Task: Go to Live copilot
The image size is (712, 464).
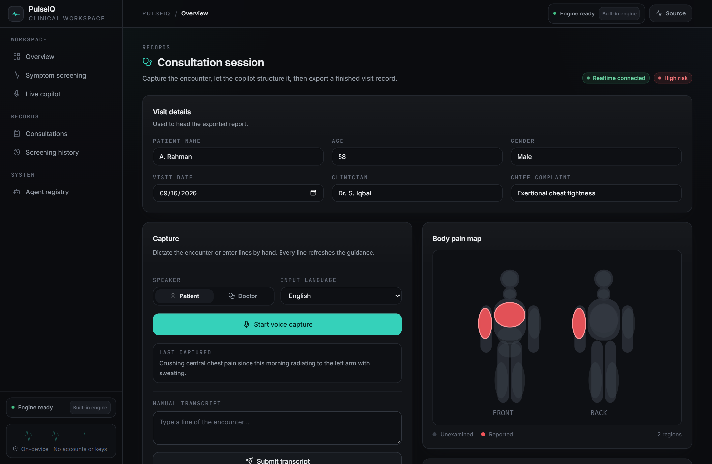Action: click(x=61, y=94)
